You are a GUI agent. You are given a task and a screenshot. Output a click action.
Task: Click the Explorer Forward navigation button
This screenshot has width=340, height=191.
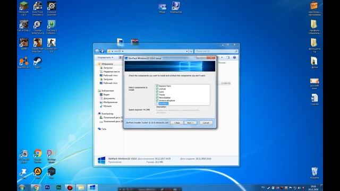(102, 51)
